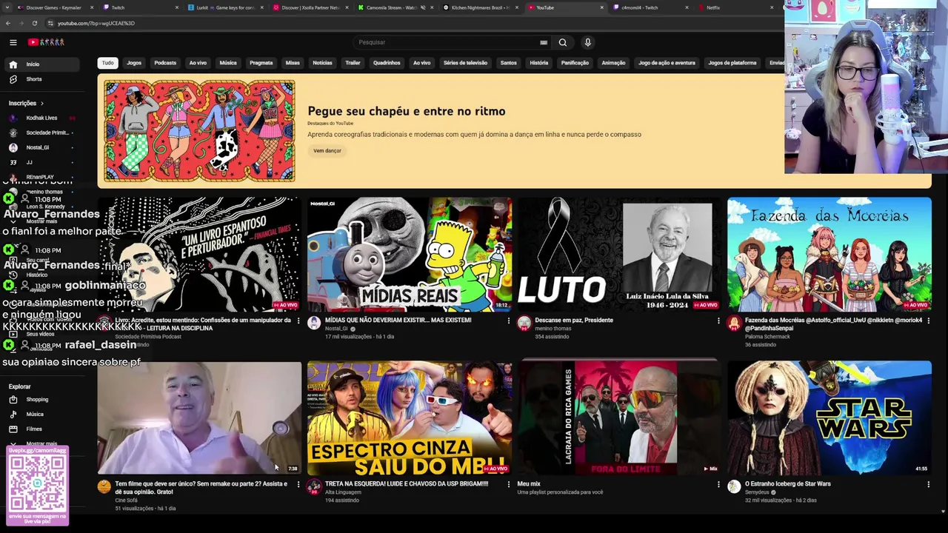948x533 pixels.
Task: Select the Podcasts filter chip
Action: tap(165, 63)
